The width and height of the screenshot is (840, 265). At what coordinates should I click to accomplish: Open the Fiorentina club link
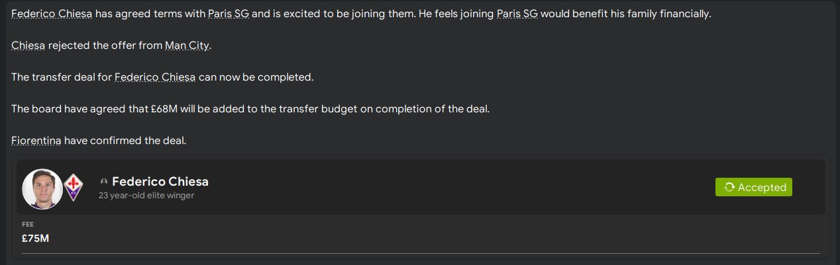(x=36, y=141)
